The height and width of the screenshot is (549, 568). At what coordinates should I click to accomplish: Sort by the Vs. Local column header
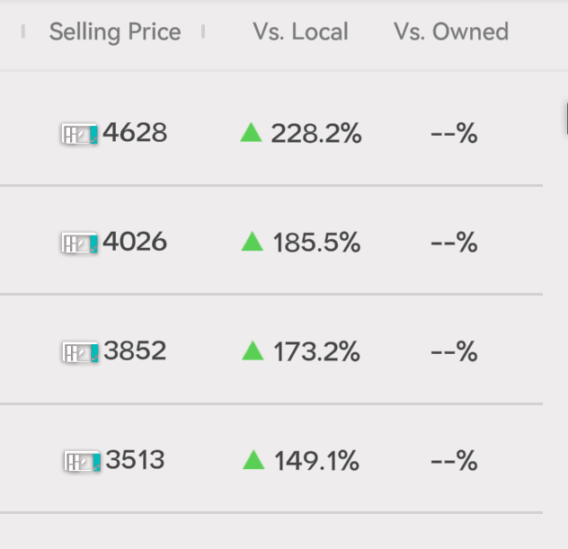point(300,32)
